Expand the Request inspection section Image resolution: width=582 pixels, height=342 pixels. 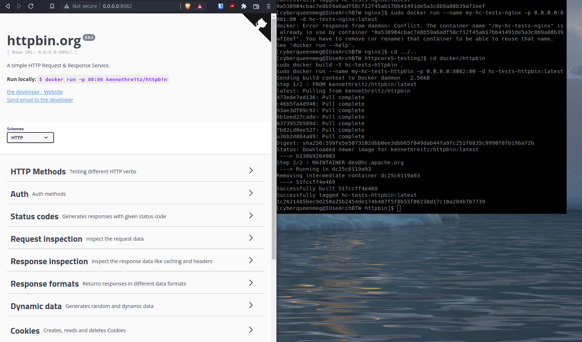[x=135, y=238]
